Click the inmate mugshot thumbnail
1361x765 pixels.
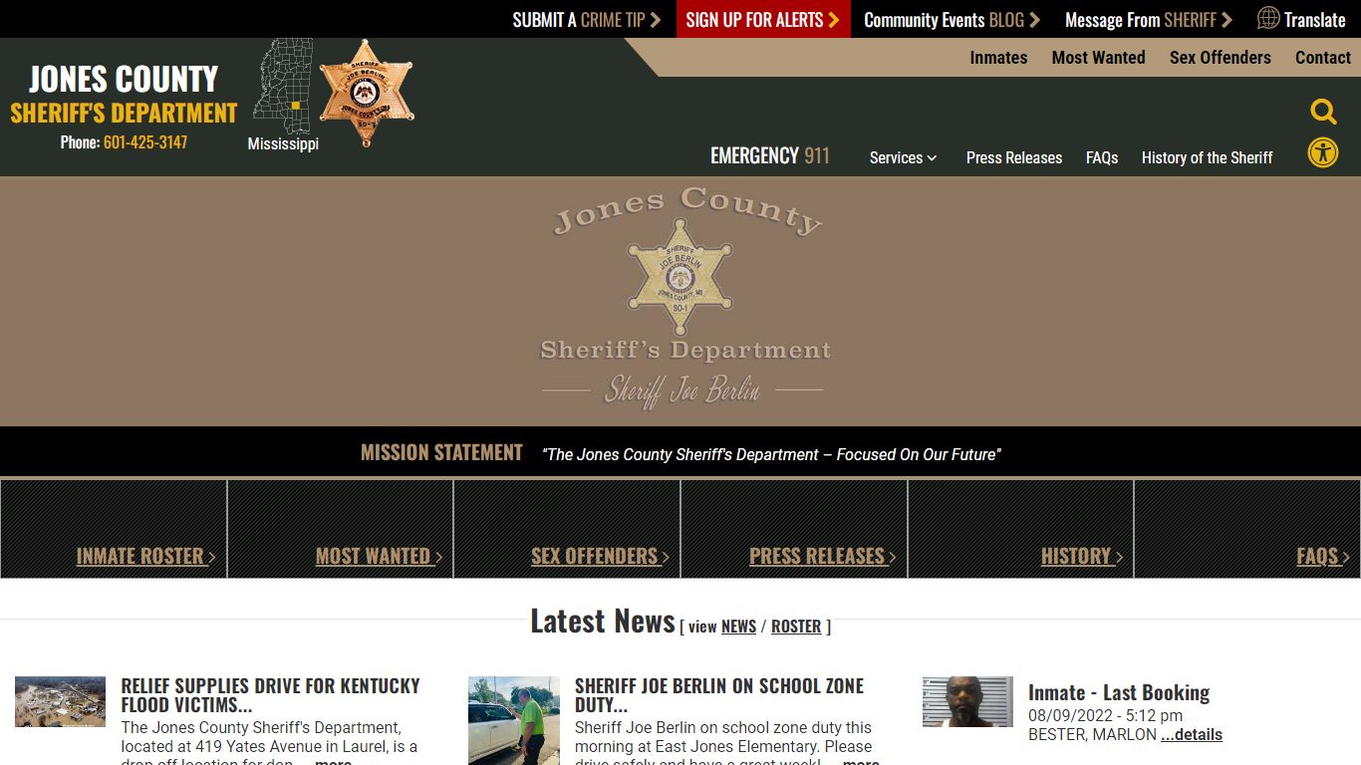pyautogui.click(x=967, y=702)
